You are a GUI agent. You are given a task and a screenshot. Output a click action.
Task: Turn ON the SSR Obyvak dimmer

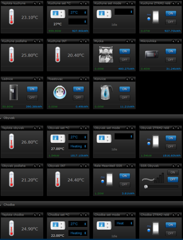coord(173,172)
